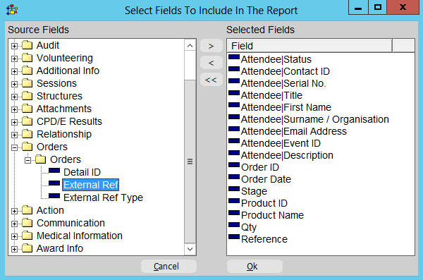Expand the Audit tree node

14,46
